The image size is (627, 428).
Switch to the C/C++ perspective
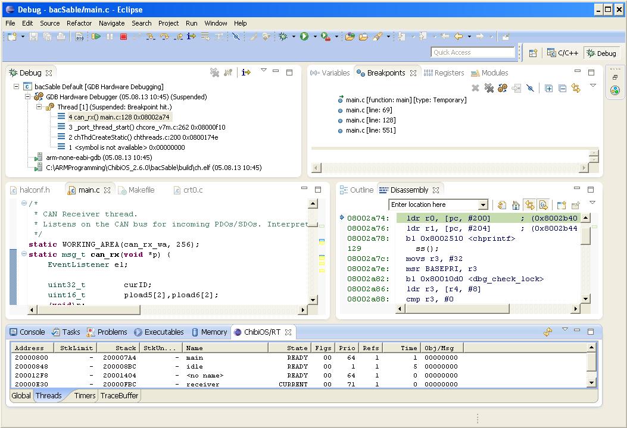click(563, 53)
